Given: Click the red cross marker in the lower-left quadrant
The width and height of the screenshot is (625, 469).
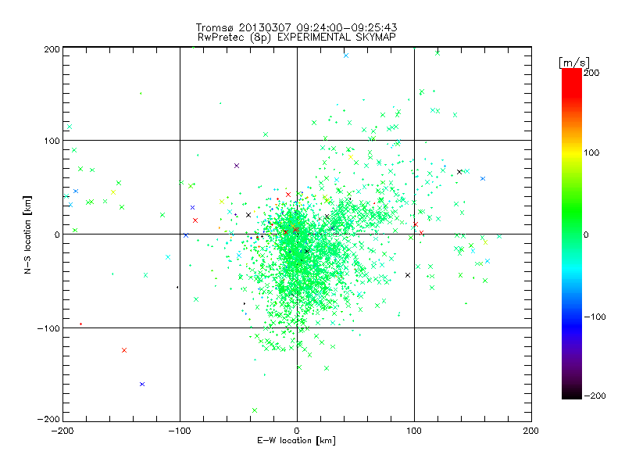Looking at the screenshot, I should tap(124, 350).
